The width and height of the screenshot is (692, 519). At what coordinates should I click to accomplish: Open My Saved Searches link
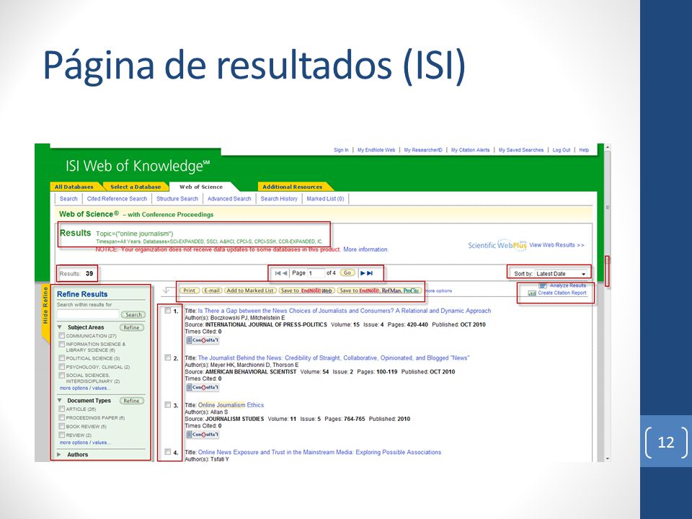[x=521, y=150]
